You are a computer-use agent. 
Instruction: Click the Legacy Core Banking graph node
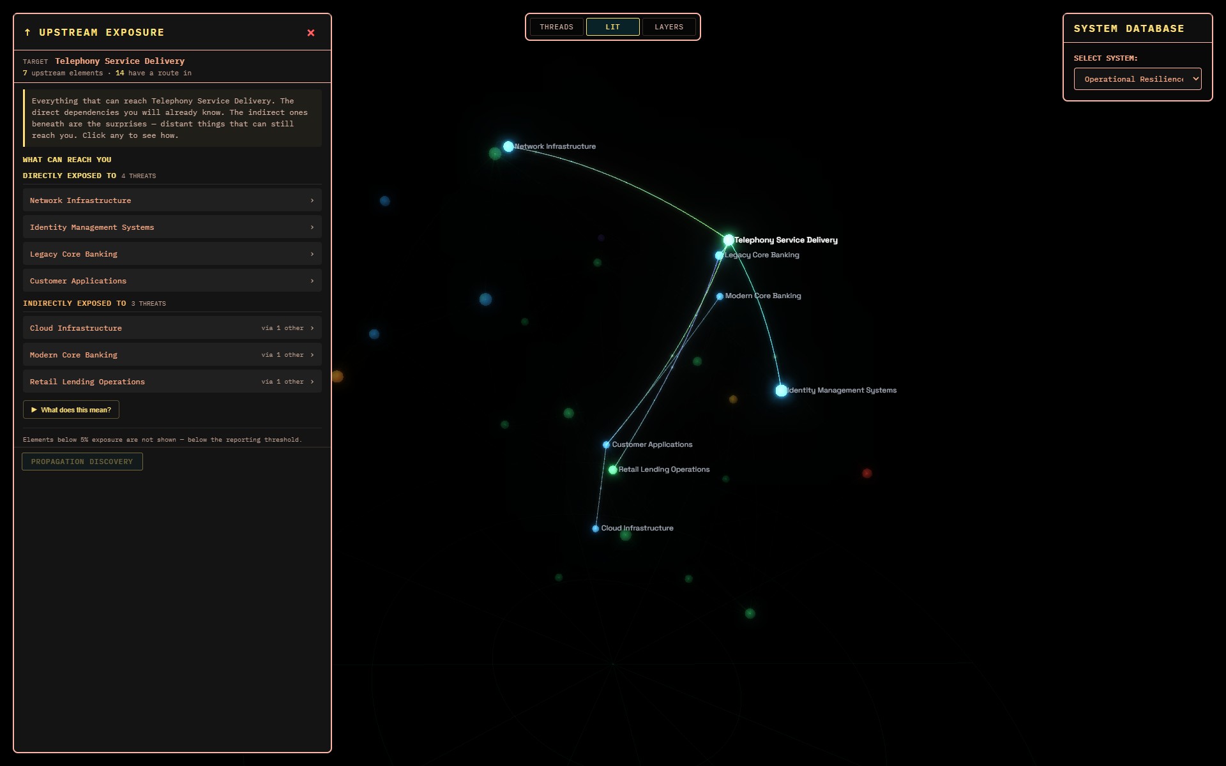(x=719, y=255)
